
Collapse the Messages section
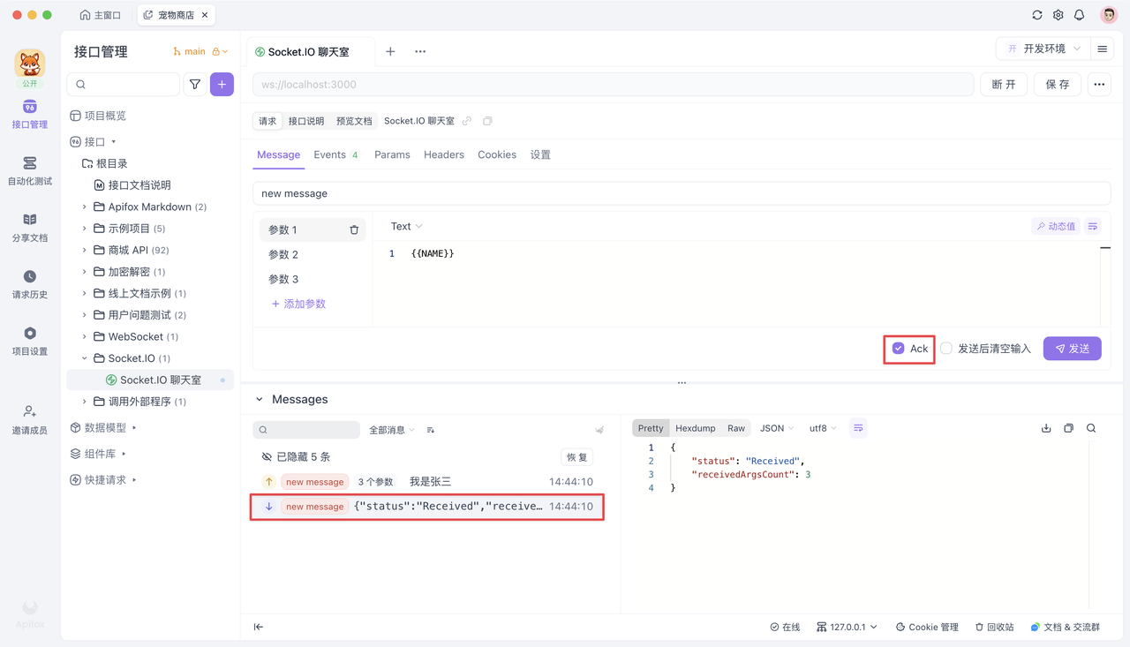pos(260,400)
